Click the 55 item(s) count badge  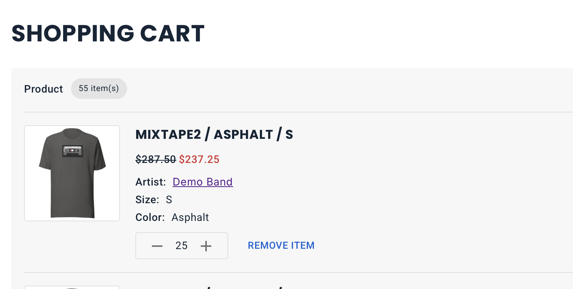99,88
